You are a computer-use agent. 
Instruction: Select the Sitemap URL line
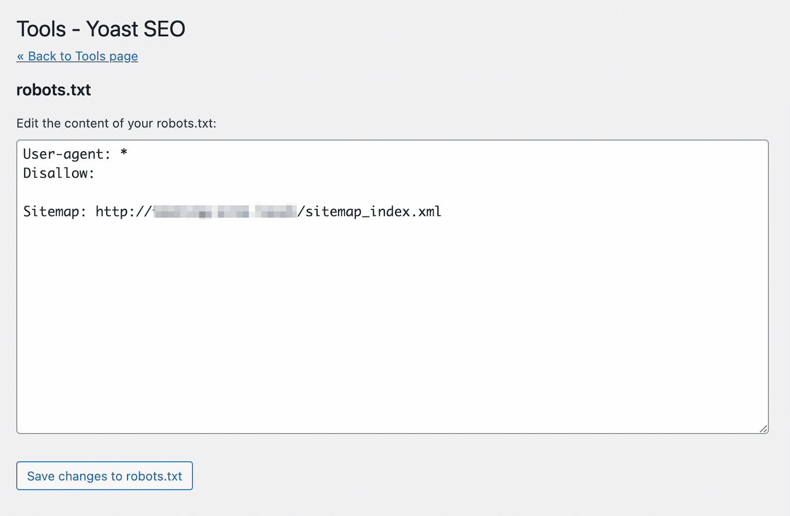[x=231, y=211]
